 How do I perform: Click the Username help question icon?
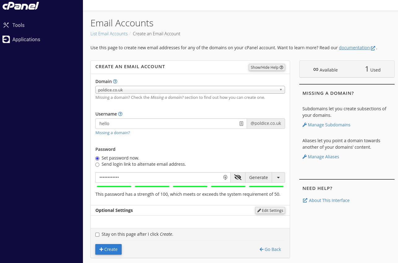click(x=120, y=114)
